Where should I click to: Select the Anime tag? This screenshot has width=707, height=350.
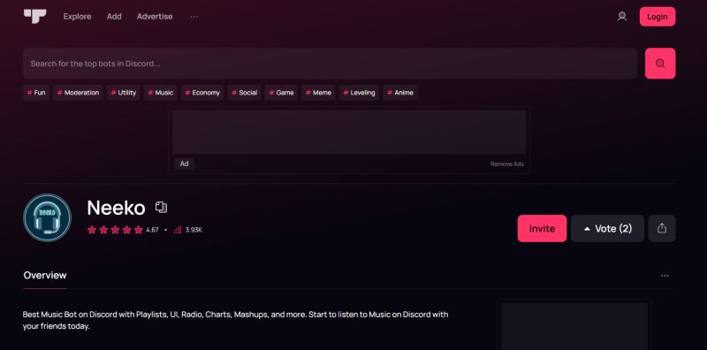[400, 93]
